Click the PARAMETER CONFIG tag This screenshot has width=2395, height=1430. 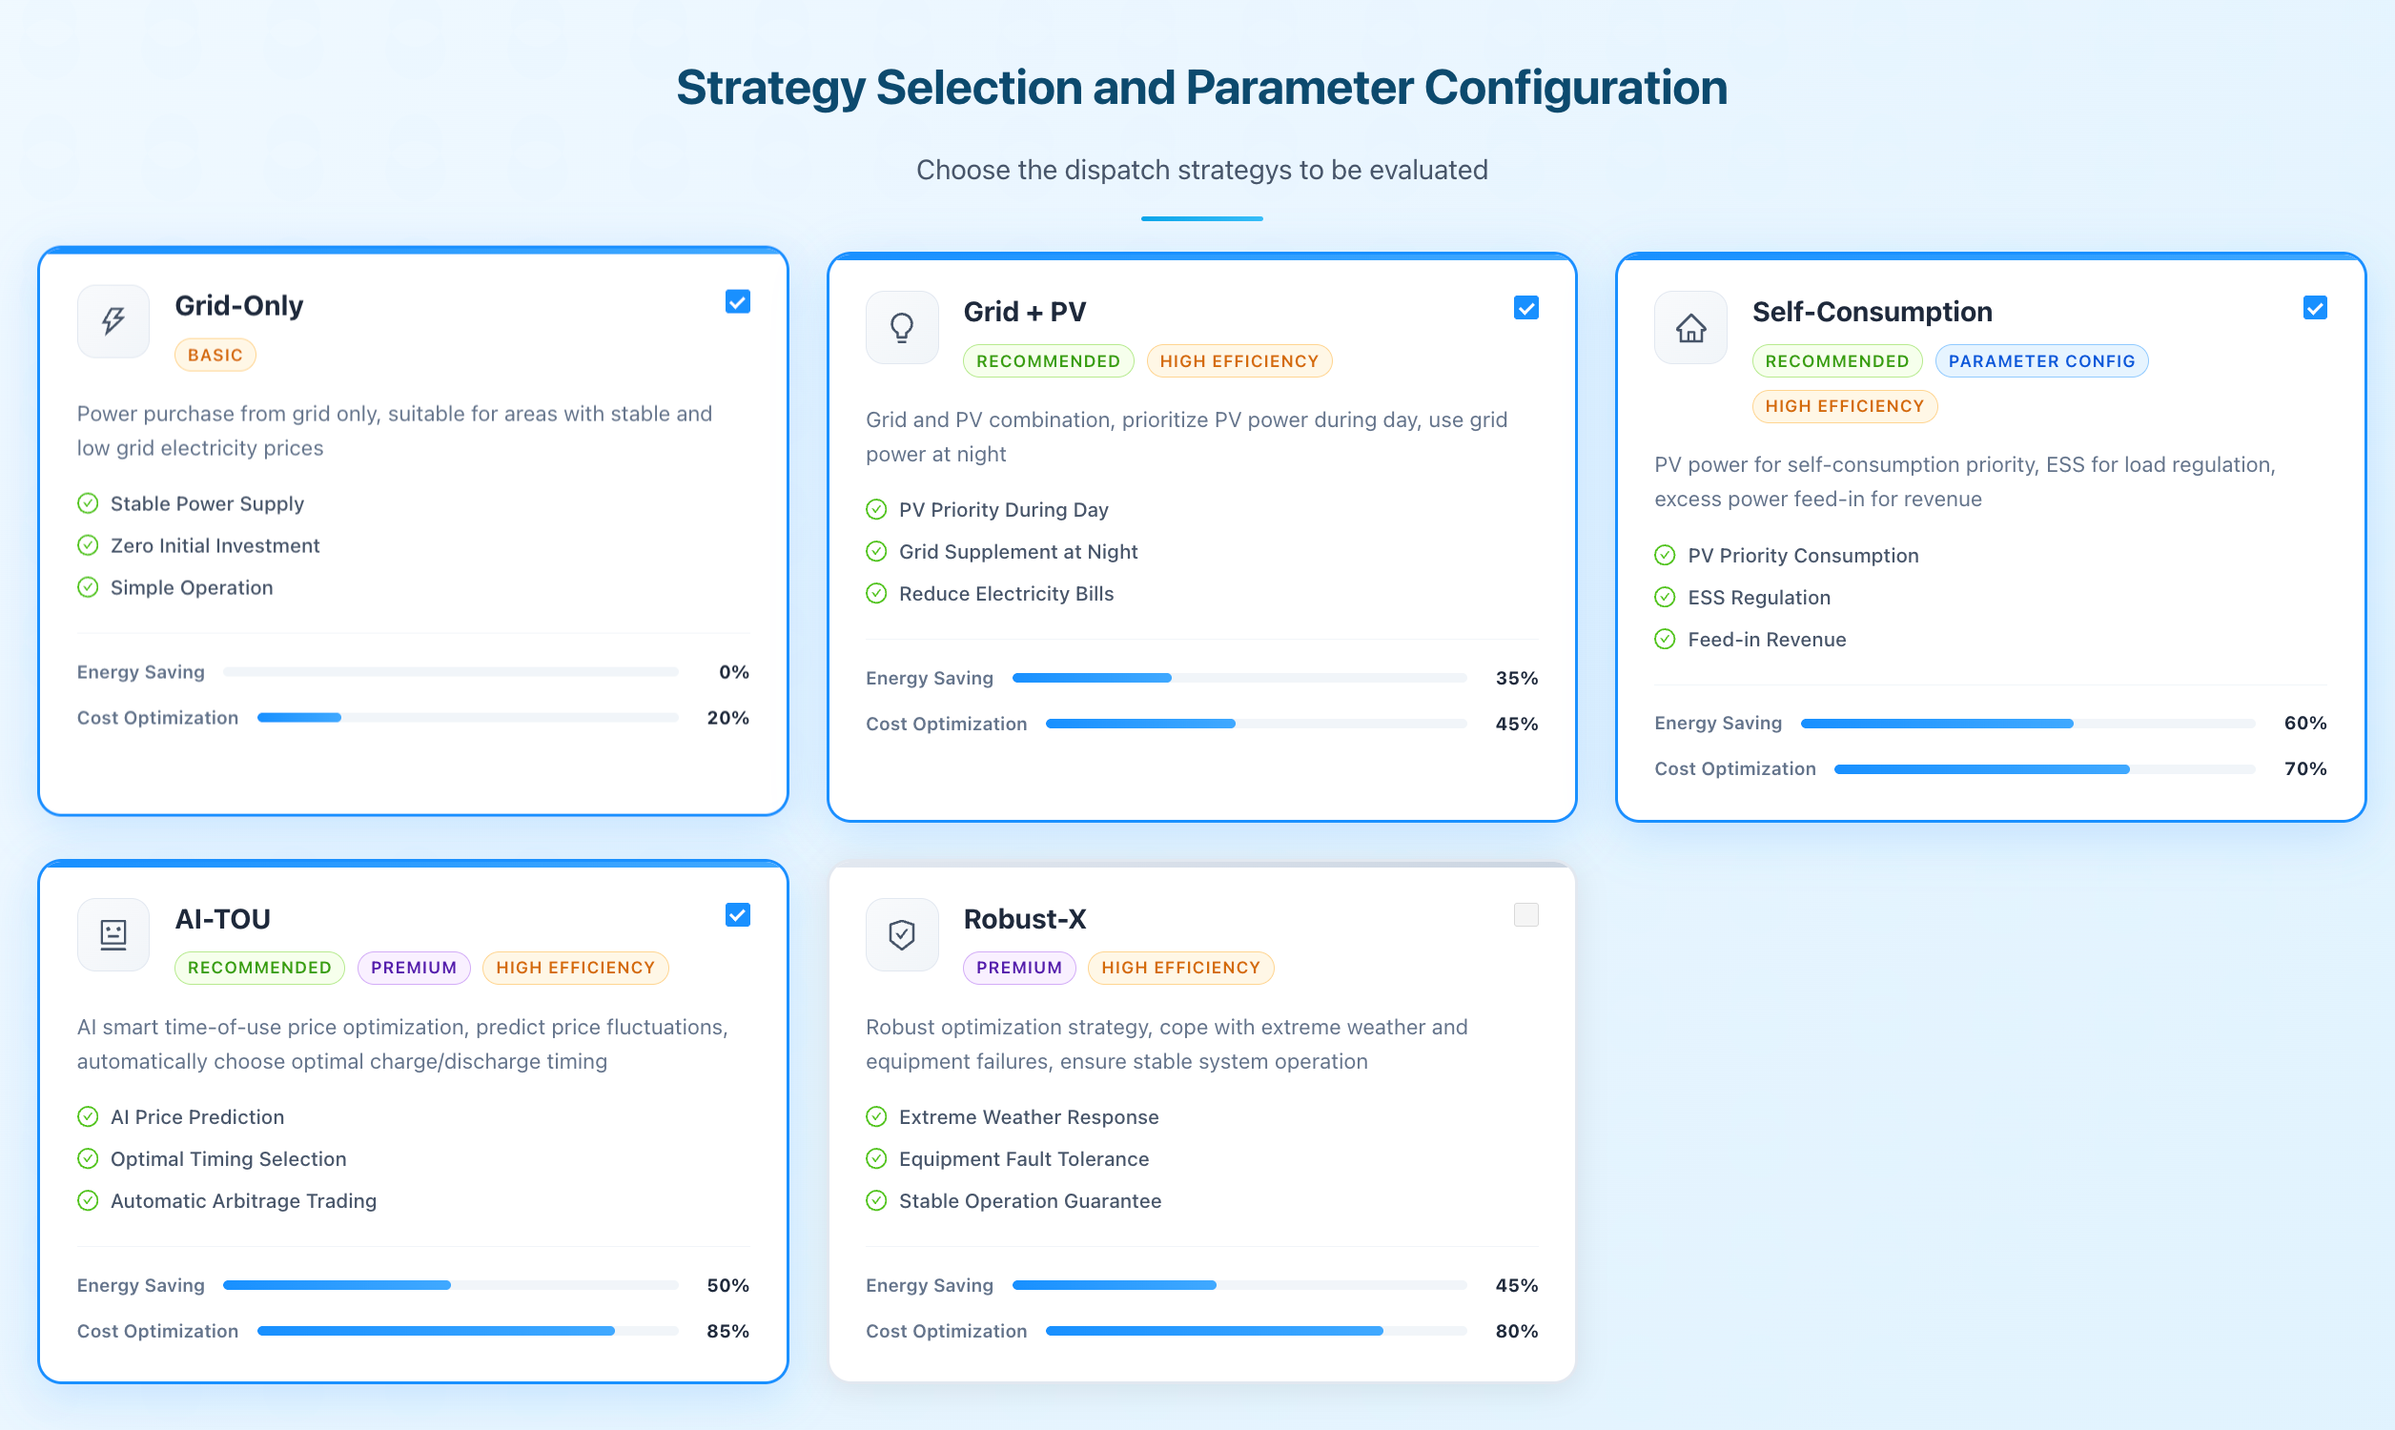click(2041, 360)
